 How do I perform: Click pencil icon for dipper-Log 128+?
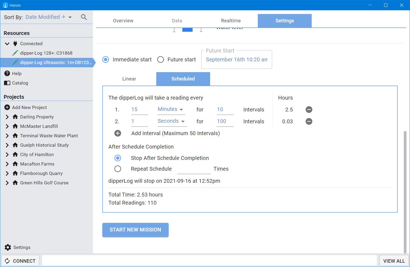tap(15, 53)
